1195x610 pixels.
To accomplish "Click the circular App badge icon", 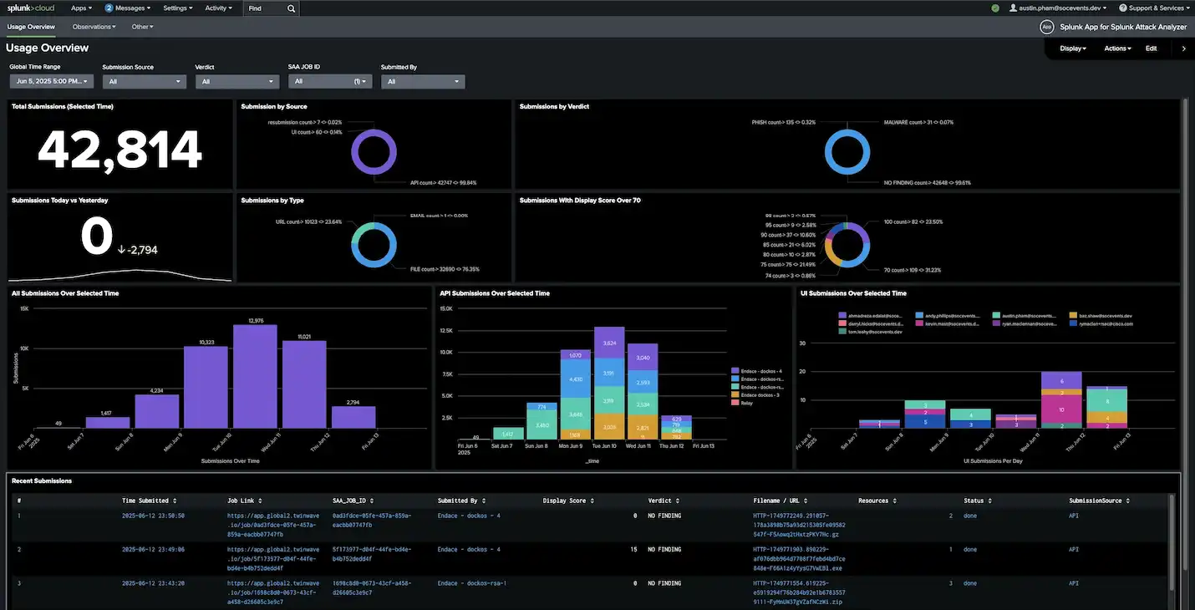I will [x=1046, y=27].
